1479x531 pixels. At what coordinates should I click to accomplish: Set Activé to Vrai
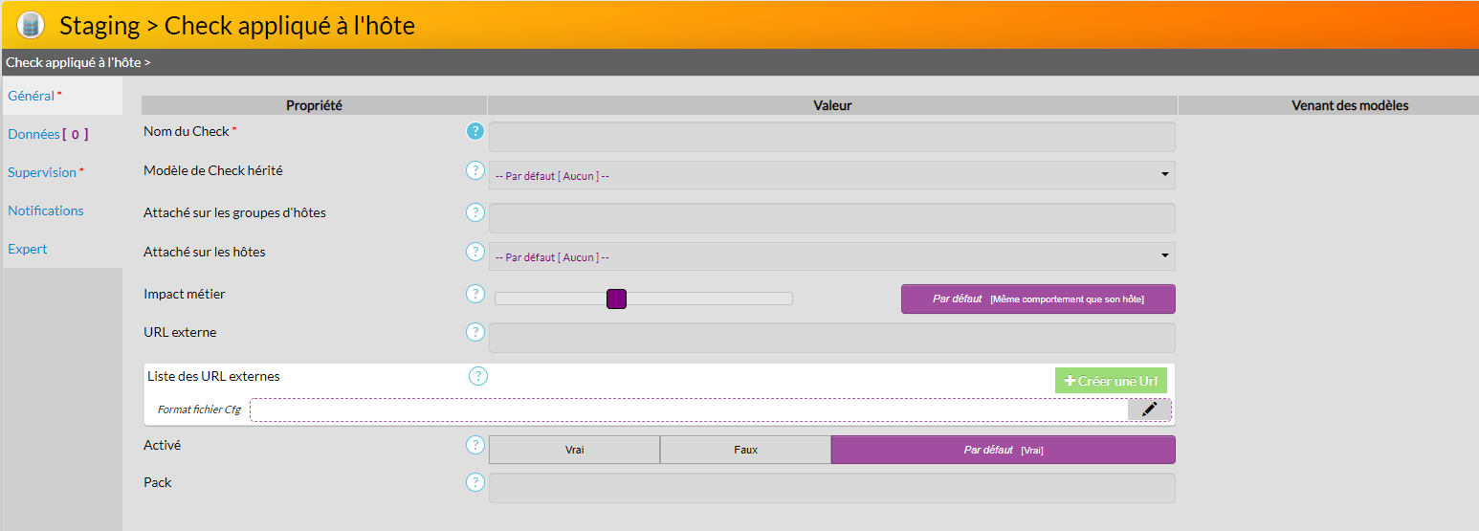click(574, 450)
